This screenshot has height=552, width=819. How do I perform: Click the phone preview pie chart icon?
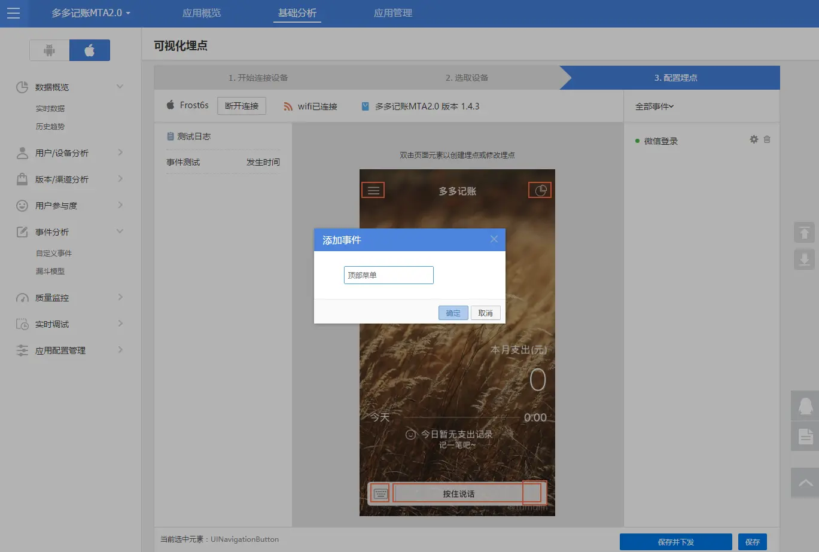click(540, 191)
